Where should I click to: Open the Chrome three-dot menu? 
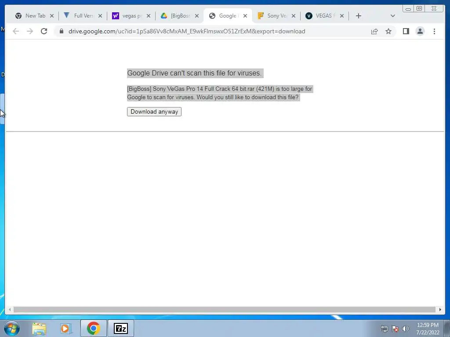pyautogui.click(x=434, y=31)
